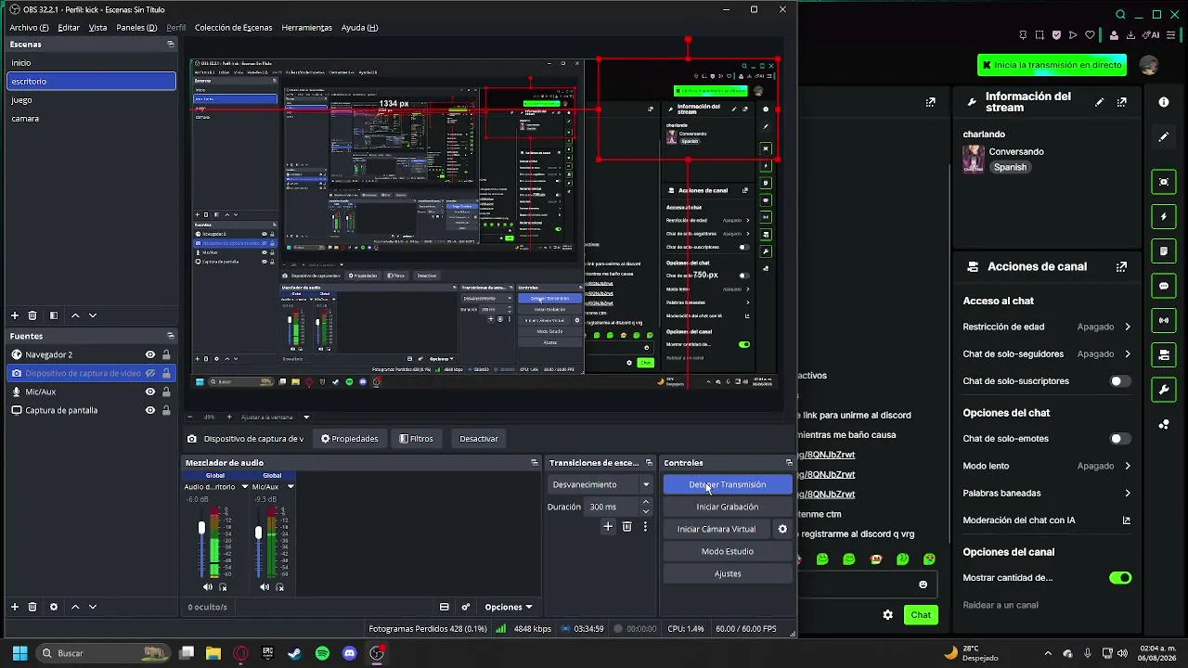The width and height of the screenshot is (1188, 668).
Task: Move scene down in Escenas list
Action: pyautogui.click(x=92, y=315)
